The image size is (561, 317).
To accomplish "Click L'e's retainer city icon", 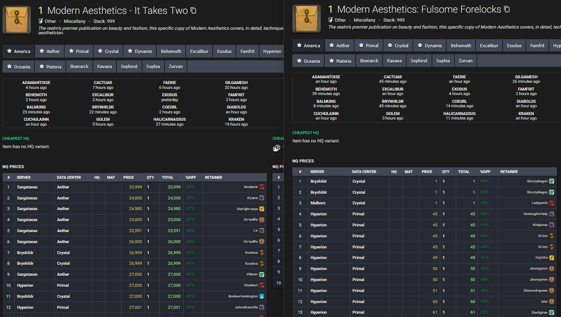I will [262, 231].
